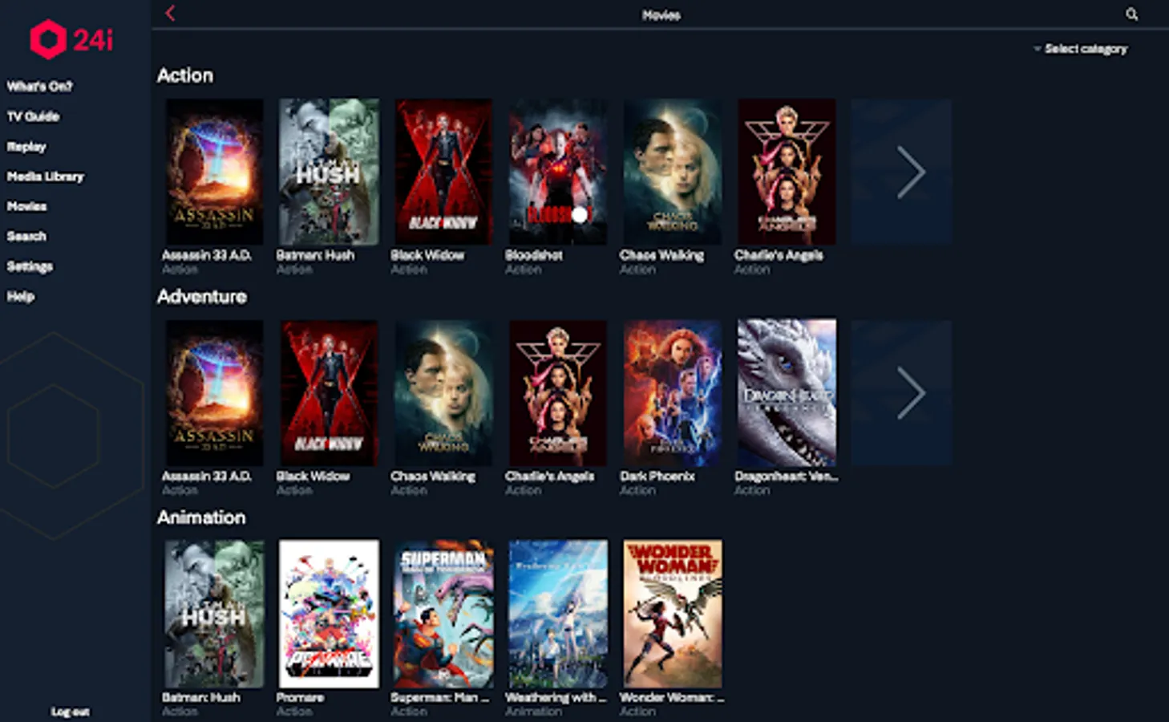Open Chaos Walking poster in Adventure row
This screenshot has width=1169, height=722.
443,393
